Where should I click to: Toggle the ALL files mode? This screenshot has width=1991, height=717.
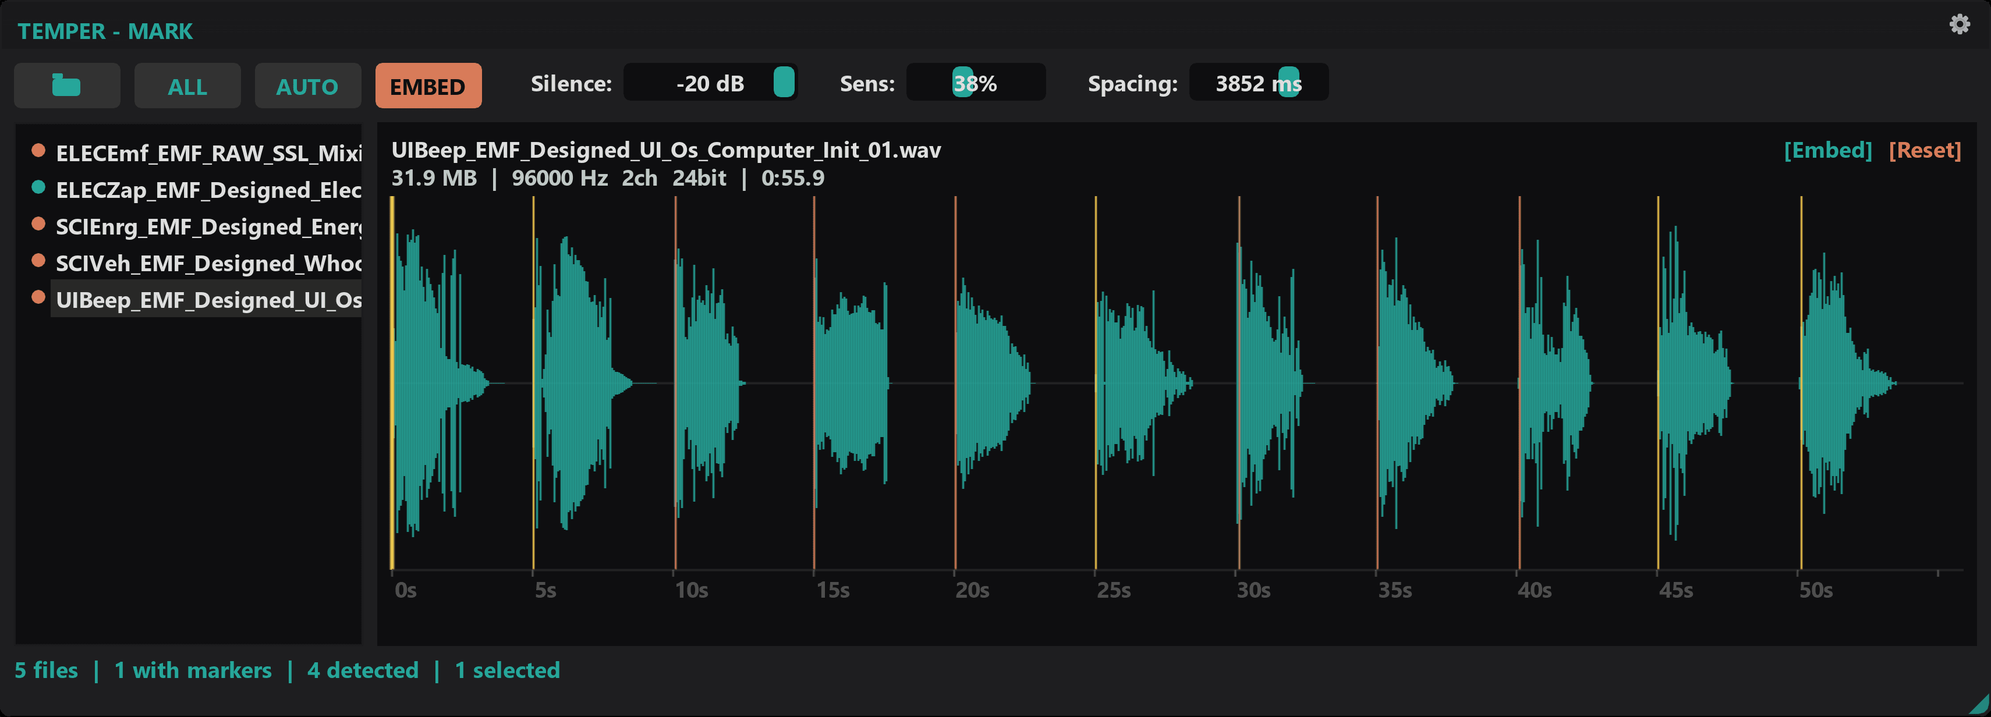187,86
